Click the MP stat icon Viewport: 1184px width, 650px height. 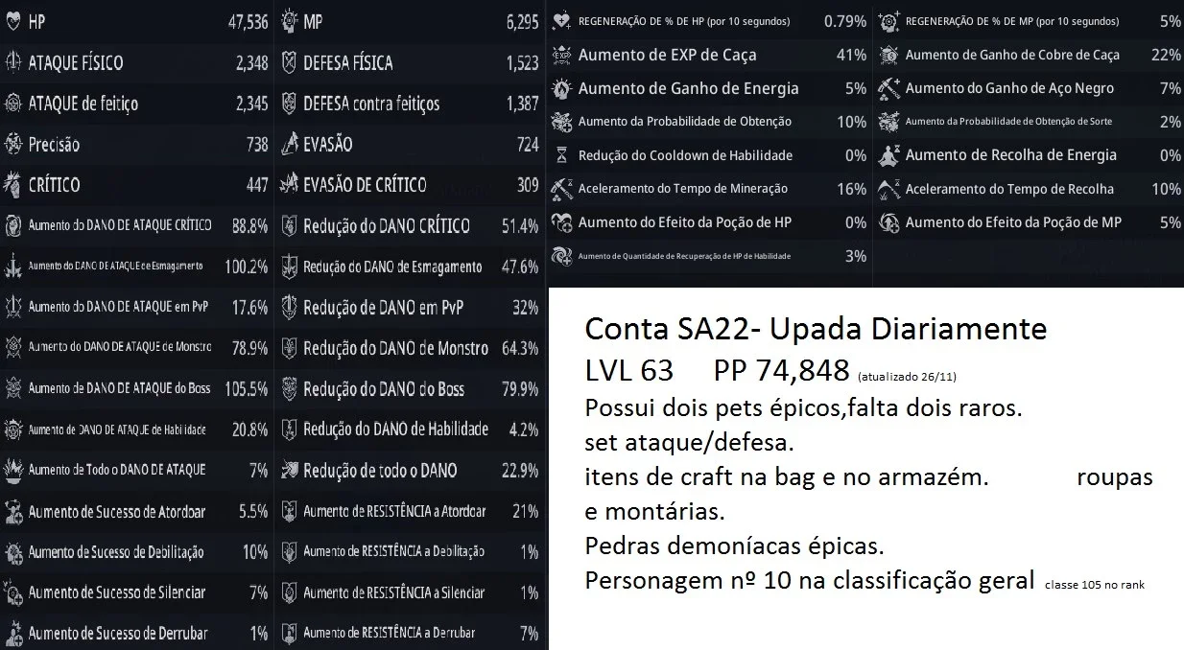pos(289,21)
